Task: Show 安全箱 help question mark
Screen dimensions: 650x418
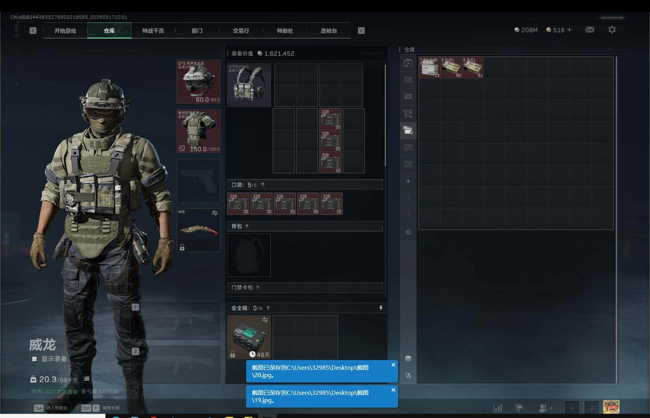Action: pyautogui.click(x=268, y=308)
